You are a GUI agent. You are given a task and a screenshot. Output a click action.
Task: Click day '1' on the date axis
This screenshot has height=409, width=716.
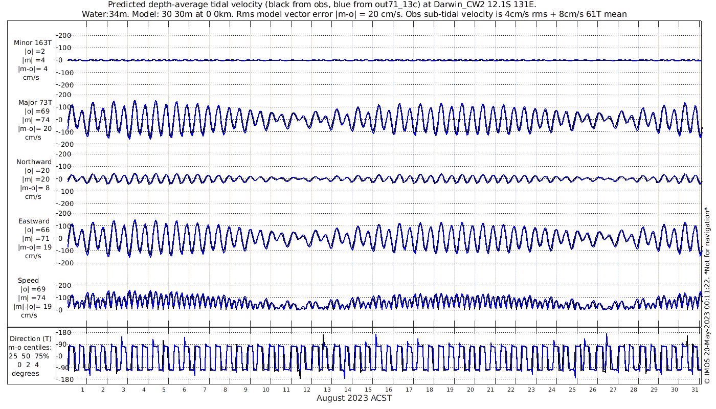pos(83,390)
